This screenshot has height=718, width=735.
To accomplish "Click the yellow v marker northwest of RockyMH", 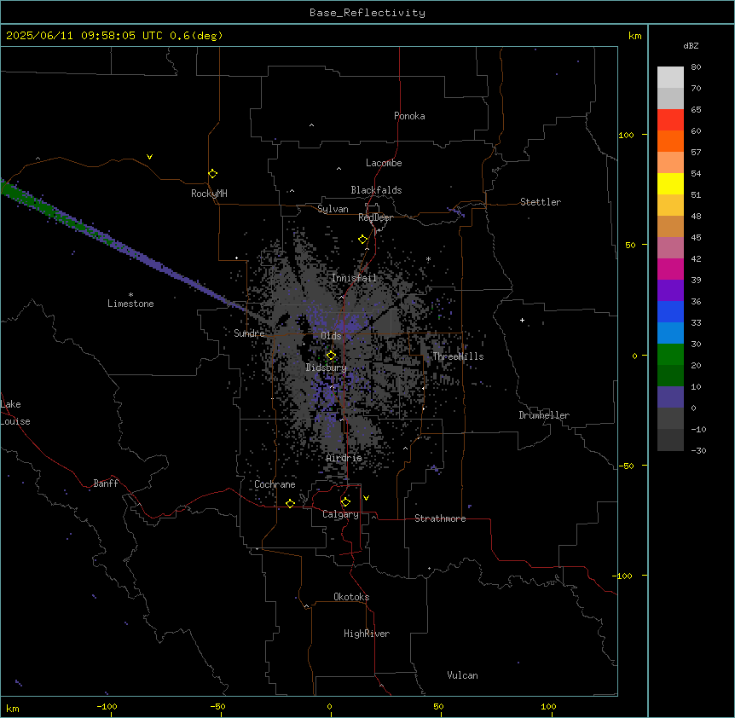I will click(x=149, y=157).
